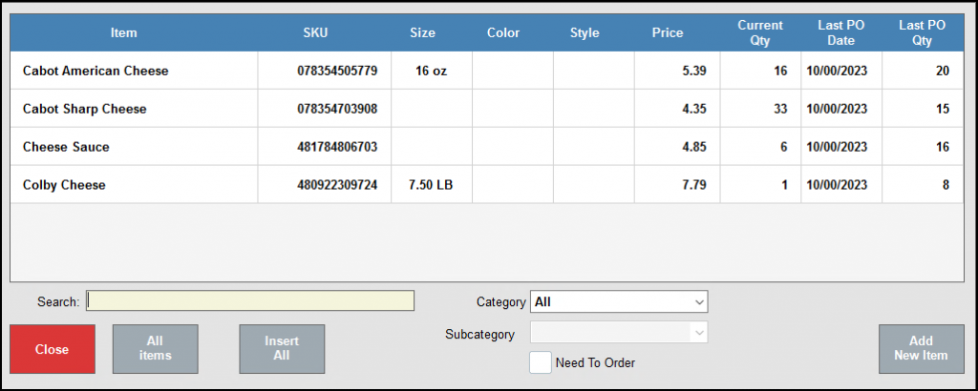Click the Color column header
978x391 pixels.
pos(503,33)
